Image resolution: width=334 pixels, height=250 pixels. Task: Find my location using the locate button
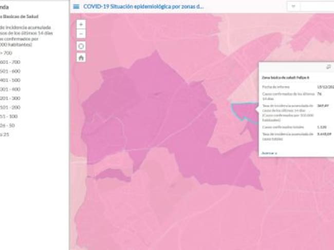coord(81,46)
